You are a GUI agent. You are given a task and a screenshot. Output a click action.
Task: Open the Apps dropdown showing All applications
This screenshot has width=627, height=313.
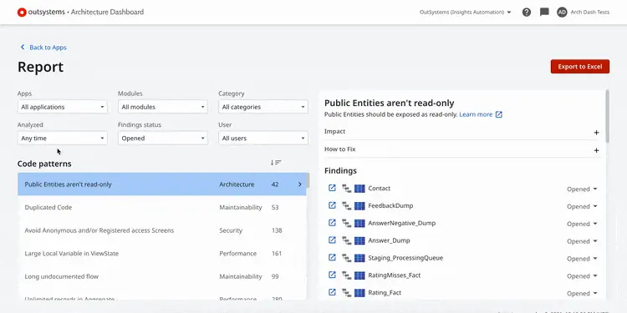pyautogui.click(x=63, y=107)
